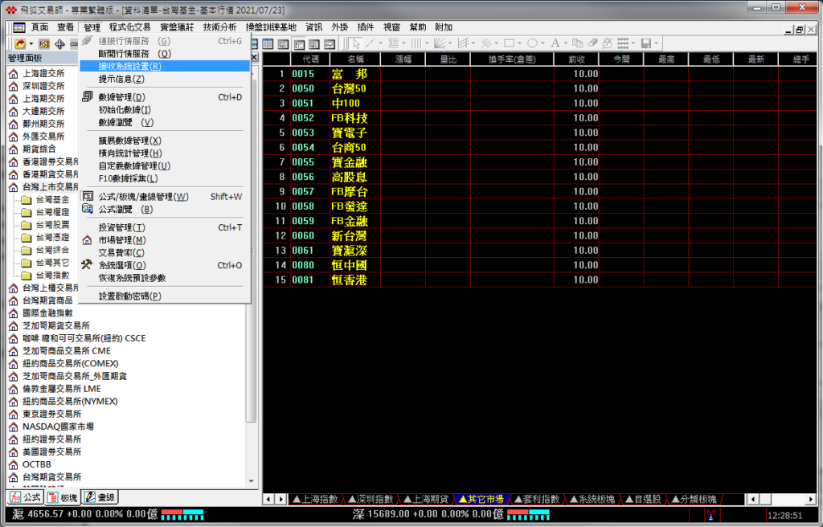The image size is (823, 527).
Task: Open the 資訊 menu
Action: click(314, 27)
